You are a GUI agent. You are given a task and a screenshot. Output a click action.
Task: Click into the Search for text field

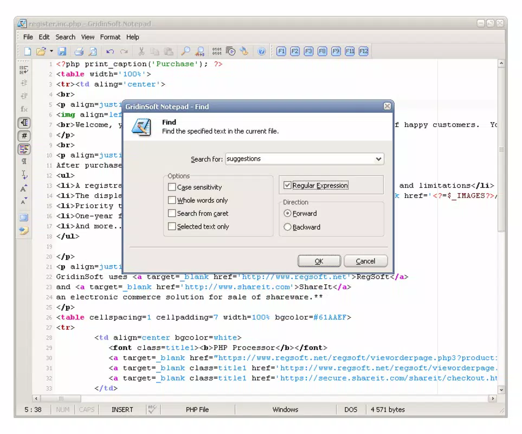point(300,159)
